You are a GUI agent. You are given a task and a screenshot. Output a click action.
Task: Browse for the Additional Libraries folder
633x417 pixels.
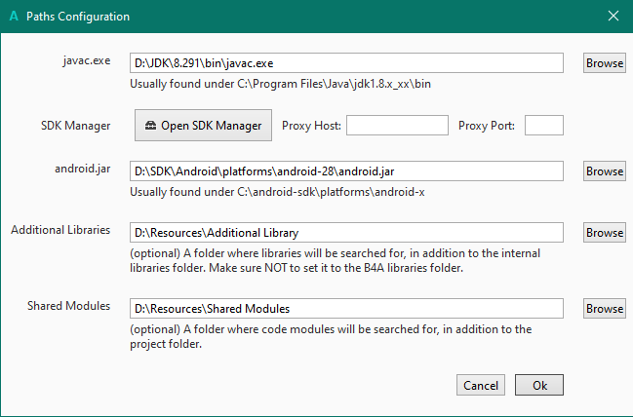(x=605, y=233)
